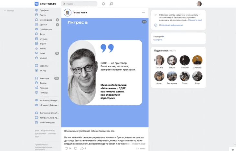The width and height of the screenshot is (236, 151).
Task: Open Мессенджер in sidebar
Action: coord(46,20)
